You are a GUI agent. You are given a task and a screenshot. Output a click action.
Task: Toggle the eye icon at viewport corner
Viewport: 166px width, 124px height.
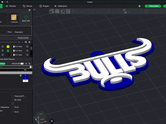[x=34, y=10]
